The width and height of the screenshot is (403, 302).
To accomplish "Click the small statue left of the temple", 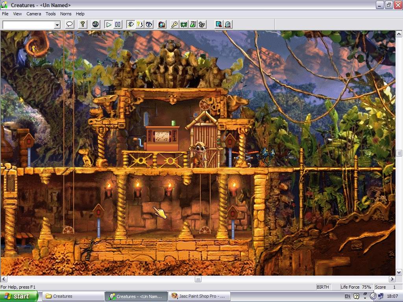I will click(86, 157).
